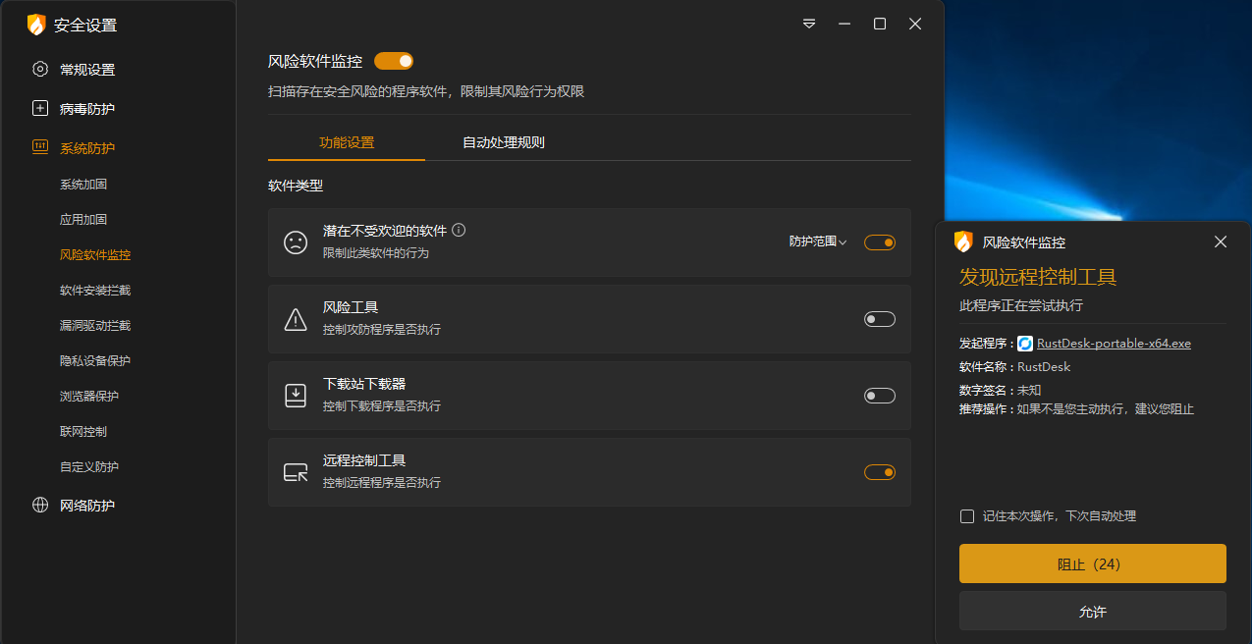
Task: Click the 阻止 (24) button
Action: pyautogui.click(x=1093, y=563)
